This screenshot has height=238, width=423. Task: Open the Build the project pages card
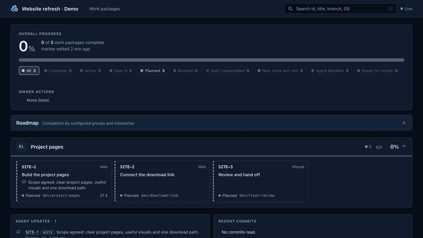coord(64,181)
